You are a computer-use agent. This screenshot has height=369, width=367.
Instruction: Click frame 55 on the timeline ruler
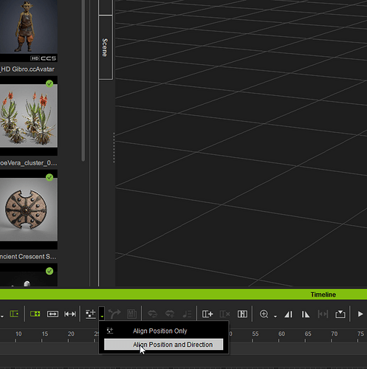tap(255, 334)
